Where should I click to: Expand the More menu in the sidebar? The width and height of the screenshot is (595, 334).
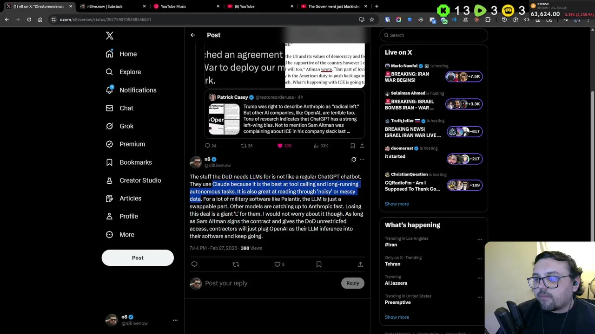click(120, 234)
